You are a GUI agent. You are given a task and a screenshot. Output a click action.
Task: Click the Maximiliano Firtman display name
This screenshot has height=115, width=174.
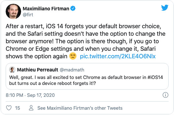pos(46,8)
